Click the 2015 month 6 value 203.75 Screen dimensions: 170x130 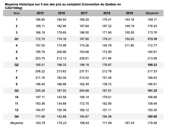40,58
